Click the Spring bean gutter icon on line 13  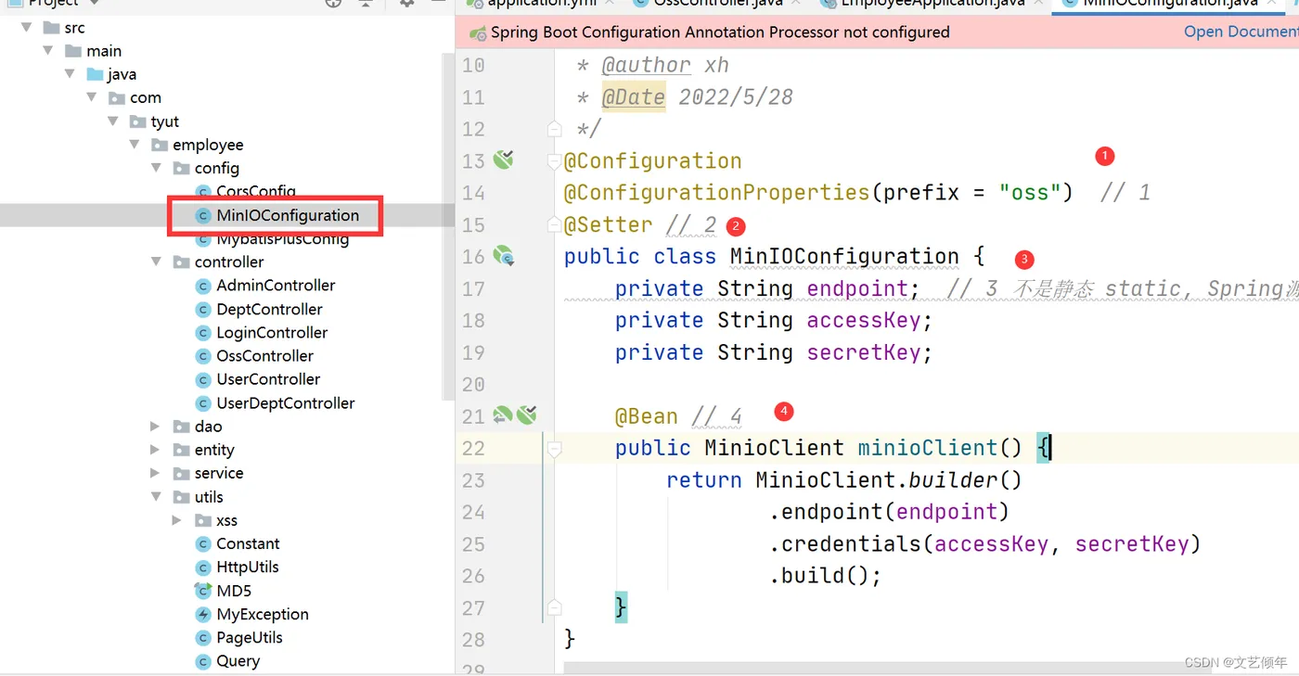click(x=504, y=159)
